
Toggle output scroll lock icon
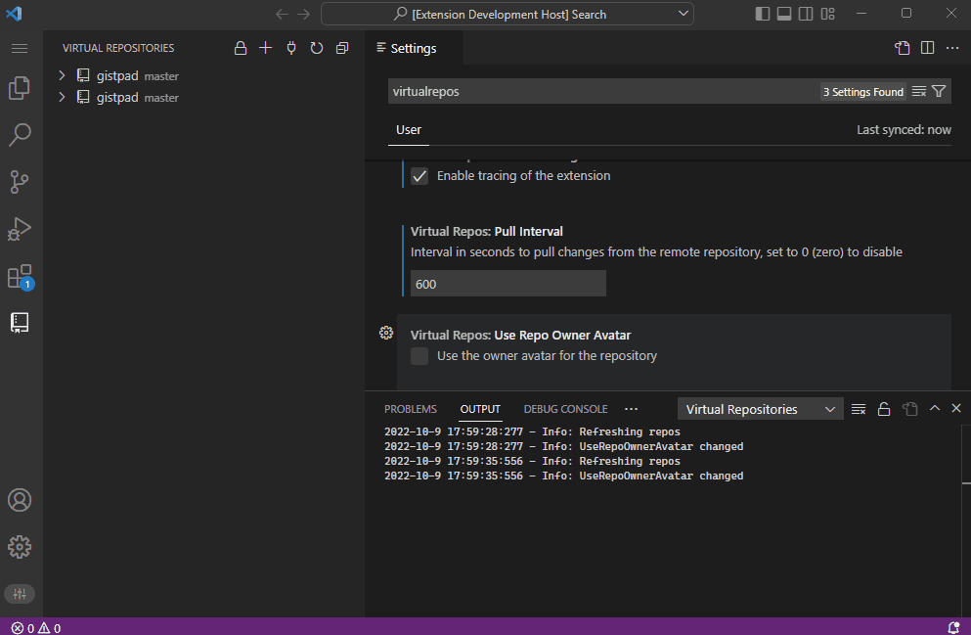(x=884, y=409)
